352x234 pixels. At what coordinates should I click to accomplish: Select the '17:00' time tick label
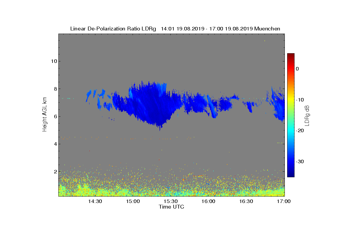[x=284, y=202]
